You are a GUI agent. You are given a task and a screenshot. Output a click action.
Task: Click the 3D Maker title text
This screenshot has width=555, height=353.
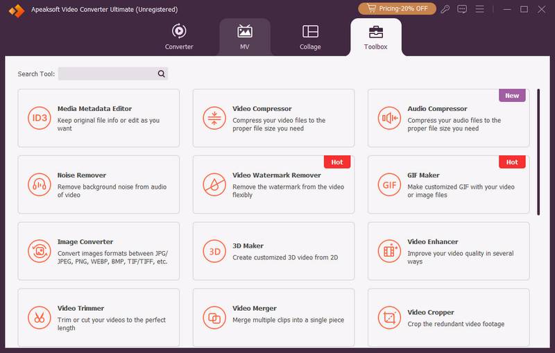click(248, 246)
